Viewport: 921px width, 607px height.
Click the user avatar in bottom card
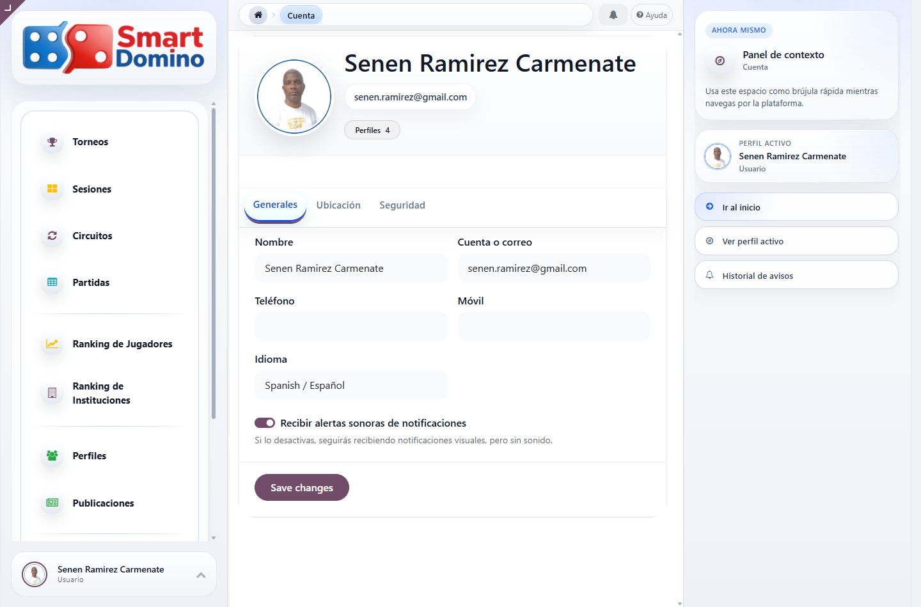click(35, 574)
